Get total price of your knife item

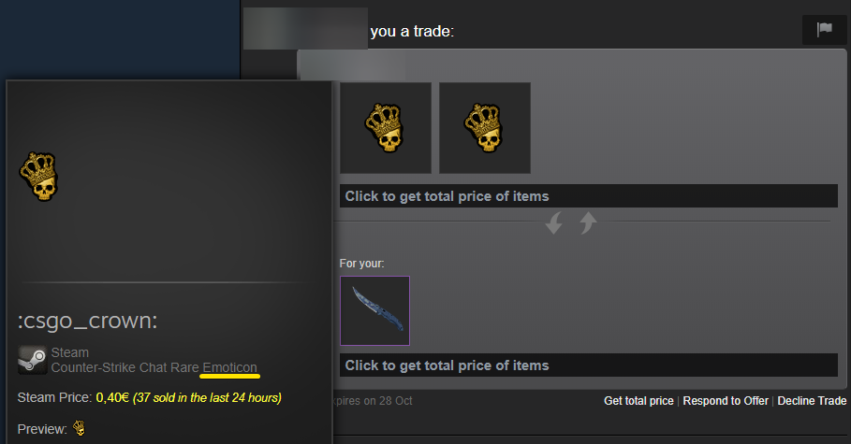point(588,365)
